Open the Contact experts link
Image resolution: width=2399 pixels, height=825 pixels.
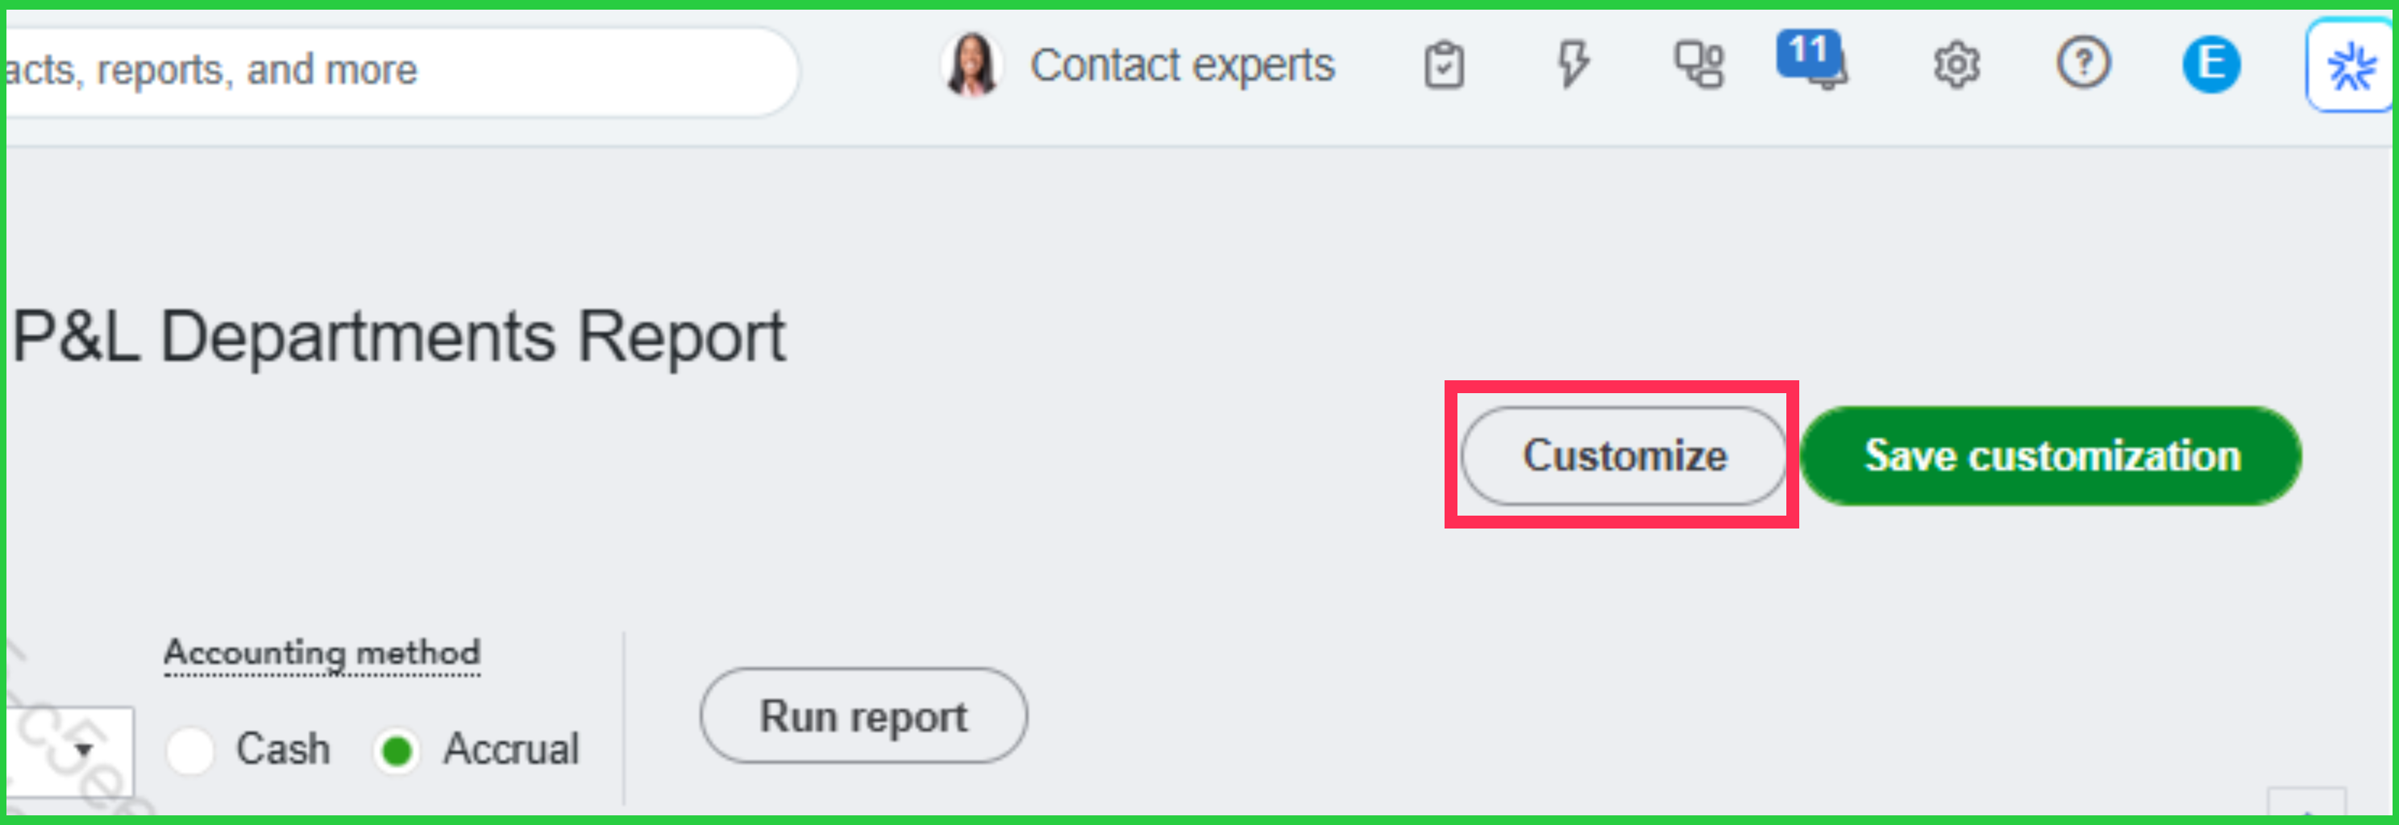pos(1183,65)
